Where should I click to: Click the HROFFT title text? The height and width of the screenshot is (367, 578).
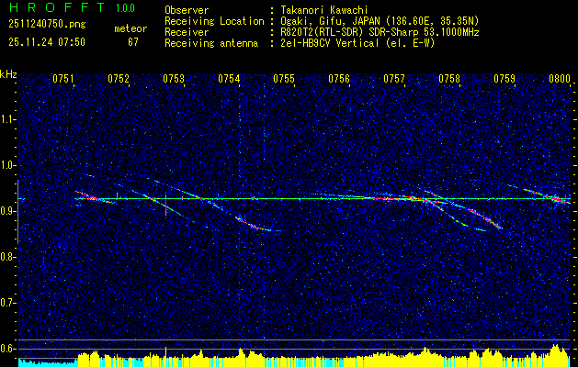[x=57, y=7]
